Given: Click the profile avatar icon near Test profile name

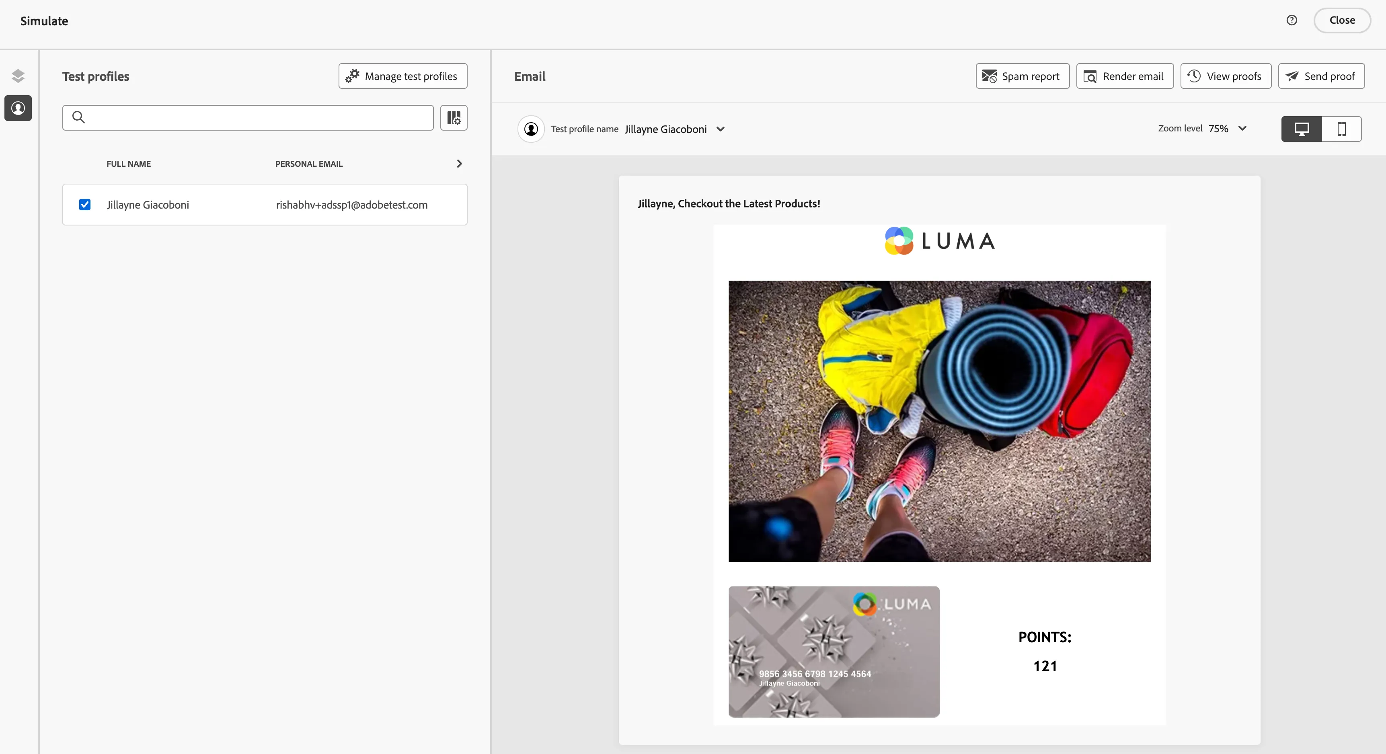Looking at the screenshot, I should (531, 129).
